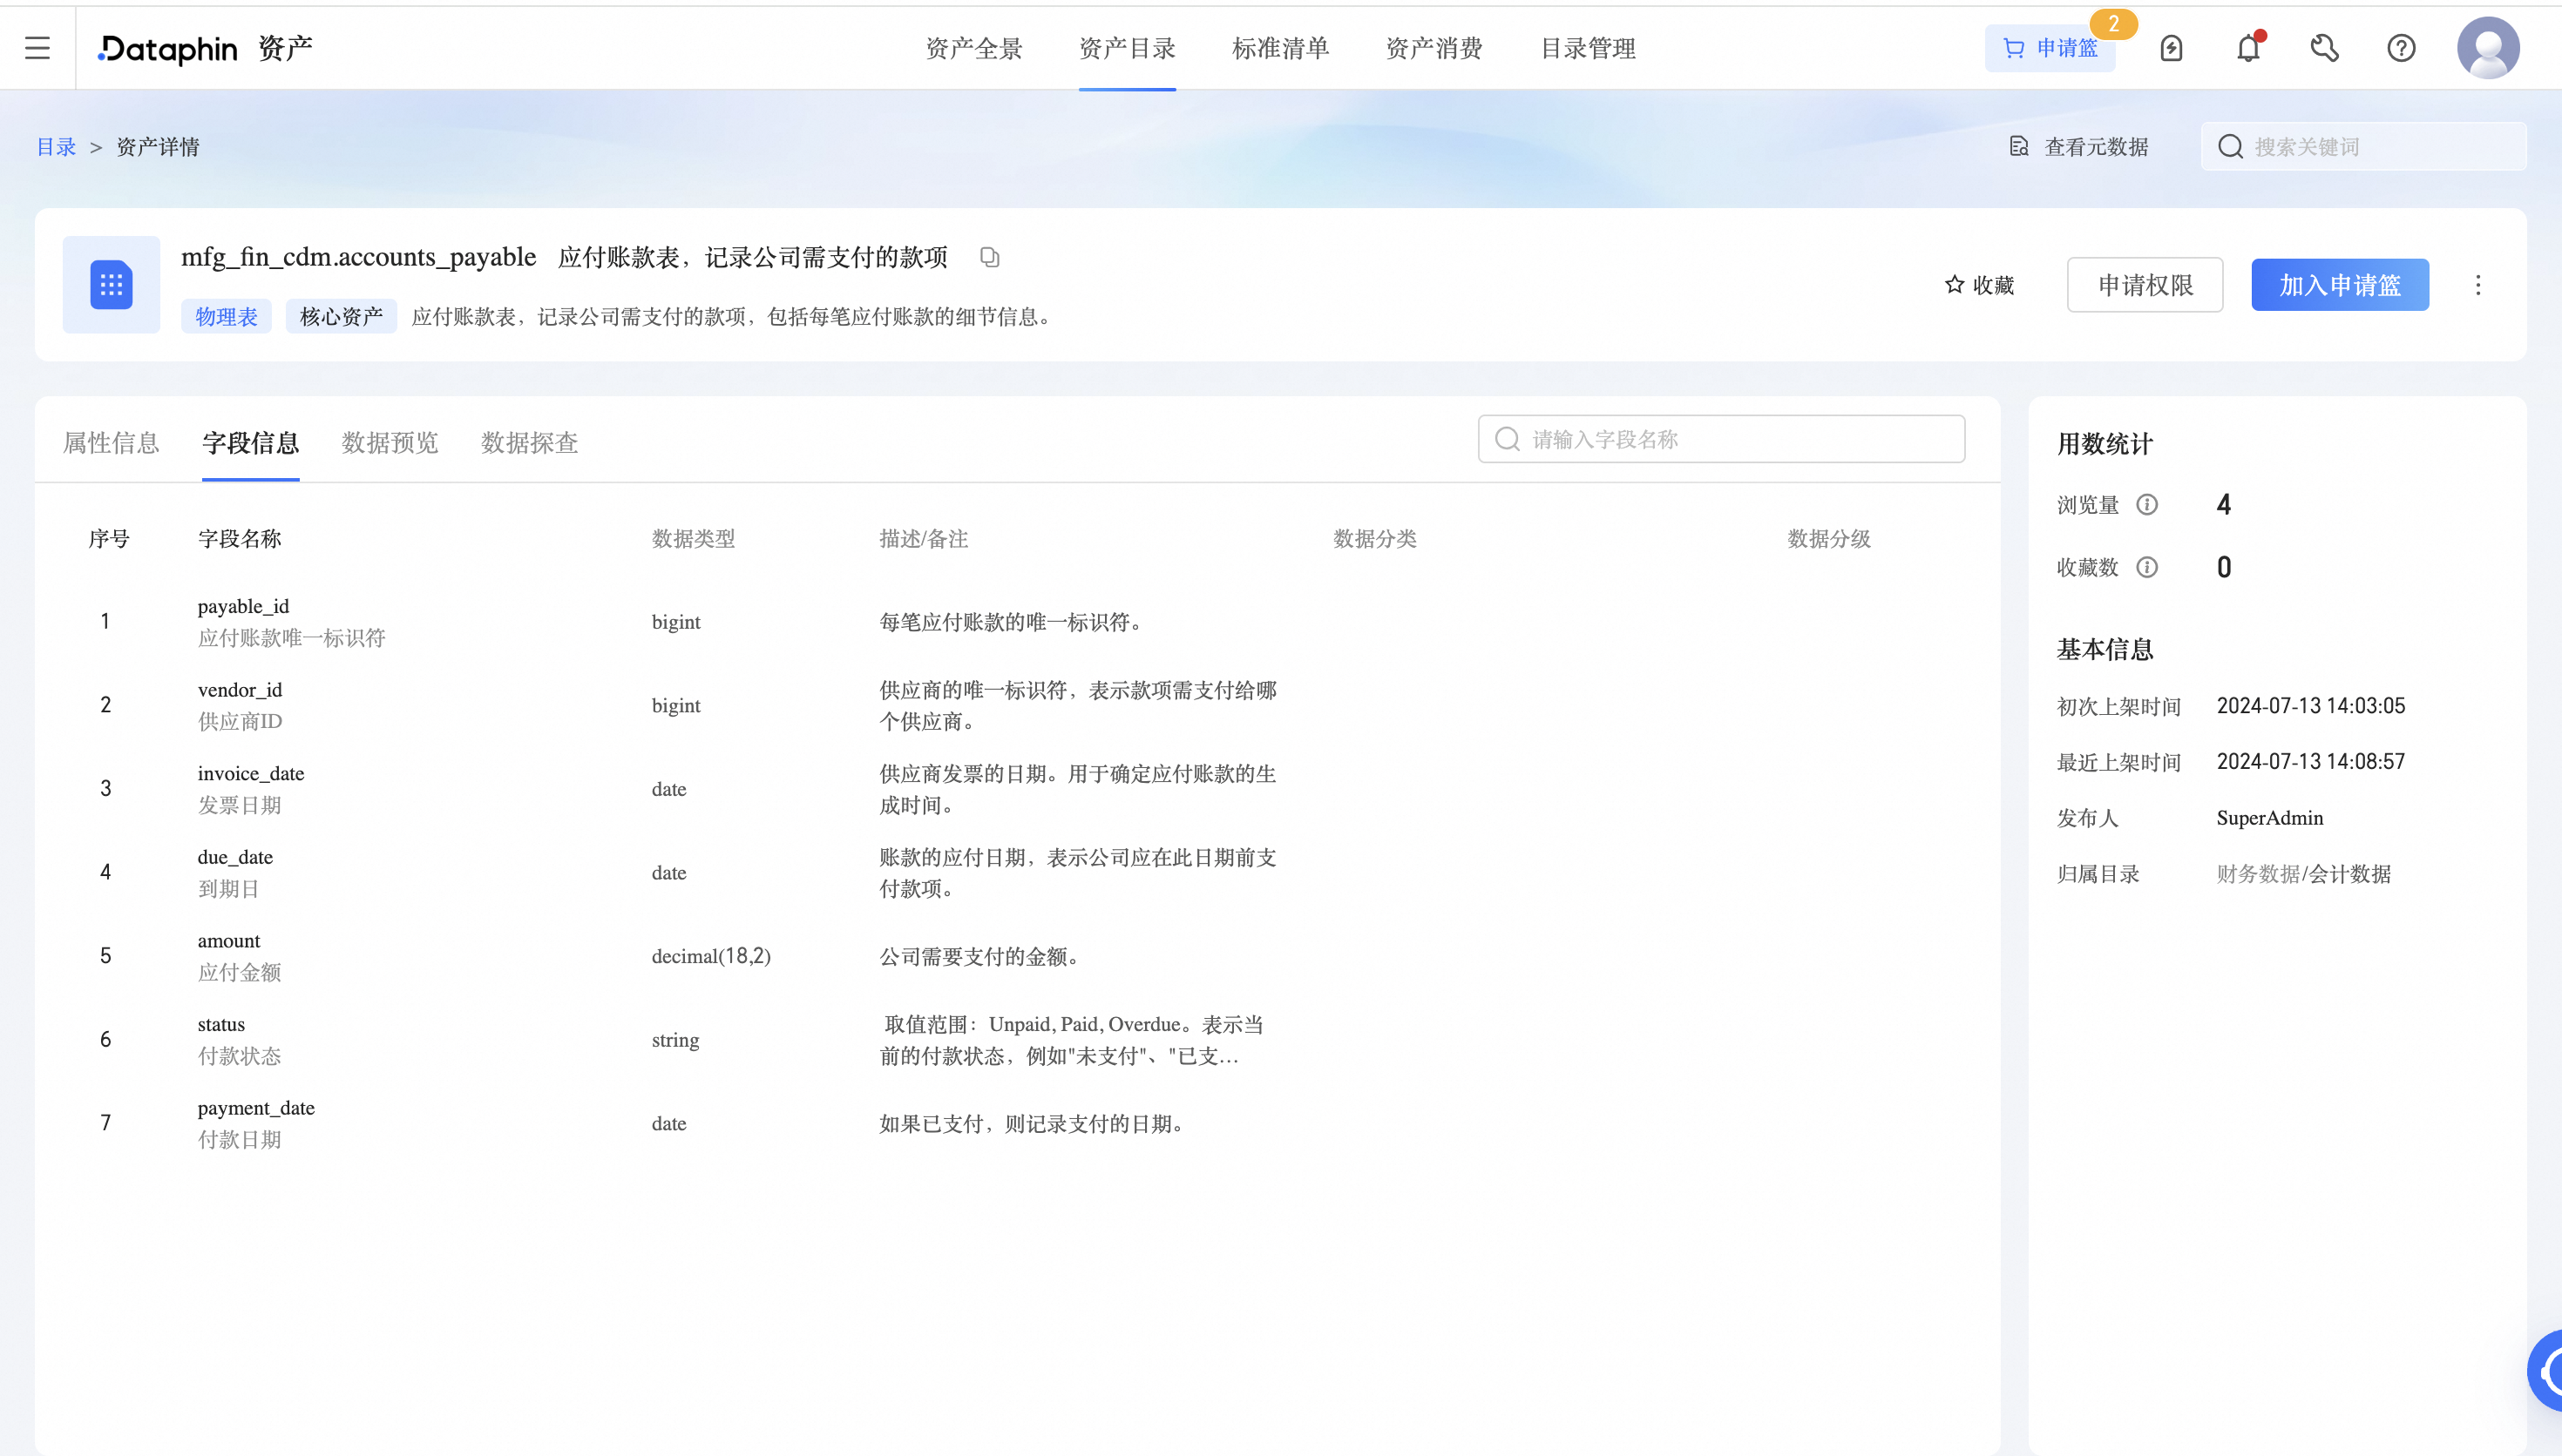Click the info icon next to 收藏数

point(2149,567)
